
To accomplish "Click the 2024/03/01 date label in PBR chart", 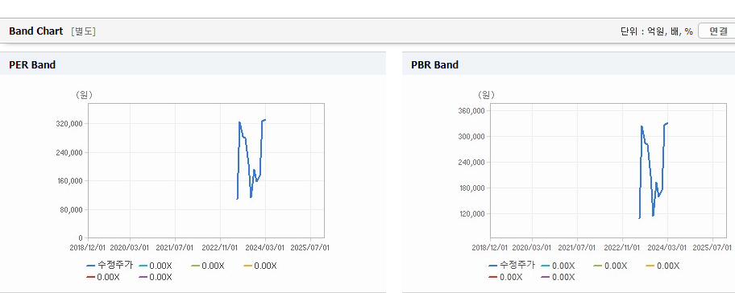I will pyautogui.click(x=667, y=248).
